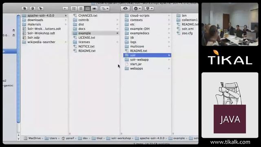Click the forward arrow toolbar button

pyautogui.click(x=65, y=8)
